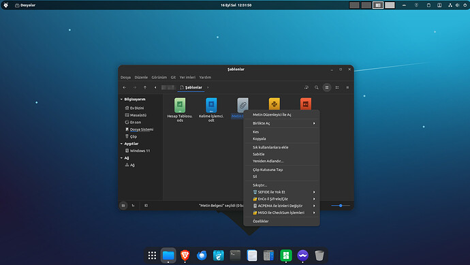Adjust the zoom slider in status bar
This screenshot has height=265, width=470.
[x=341, y=206]
